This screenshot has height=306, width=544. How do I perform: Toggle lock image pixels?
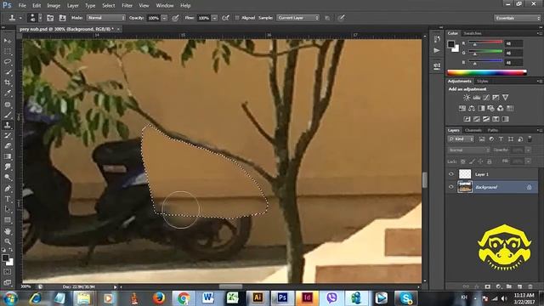[x=472, y=161]
